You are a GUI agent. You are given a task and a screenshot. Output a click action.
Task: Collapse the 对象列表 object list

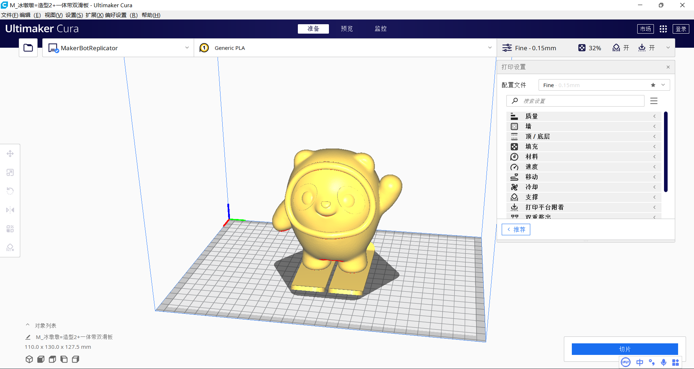27,325
